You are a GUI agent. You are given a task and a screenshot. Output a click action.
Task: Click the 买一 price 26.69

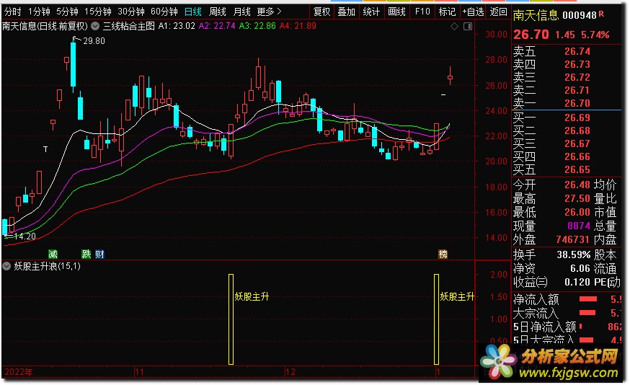[x=577, y=118]
